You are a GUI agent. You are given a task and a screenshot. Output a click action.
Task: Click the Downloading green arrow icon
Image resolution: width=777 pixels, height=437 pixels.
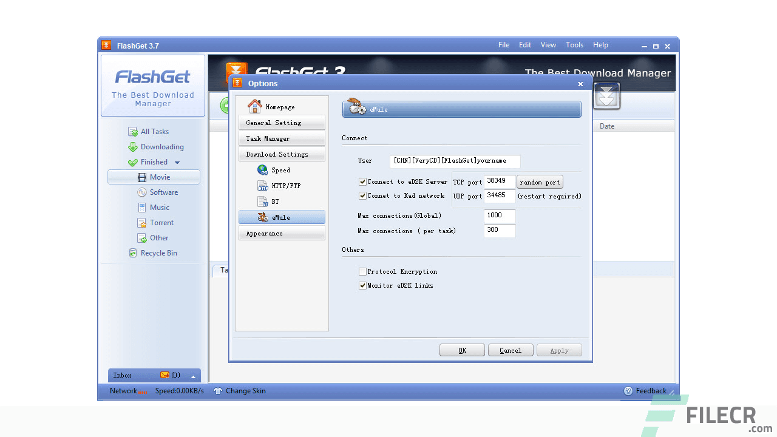(x=133, y=147)
